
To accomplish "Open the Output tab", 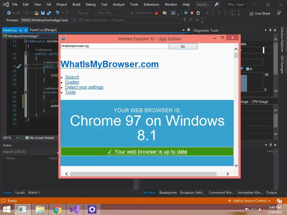I will 271,193.
